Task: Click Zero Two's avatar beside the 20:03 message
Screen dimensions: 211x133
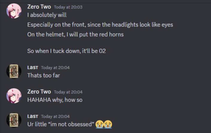Action: pos(14,11)
